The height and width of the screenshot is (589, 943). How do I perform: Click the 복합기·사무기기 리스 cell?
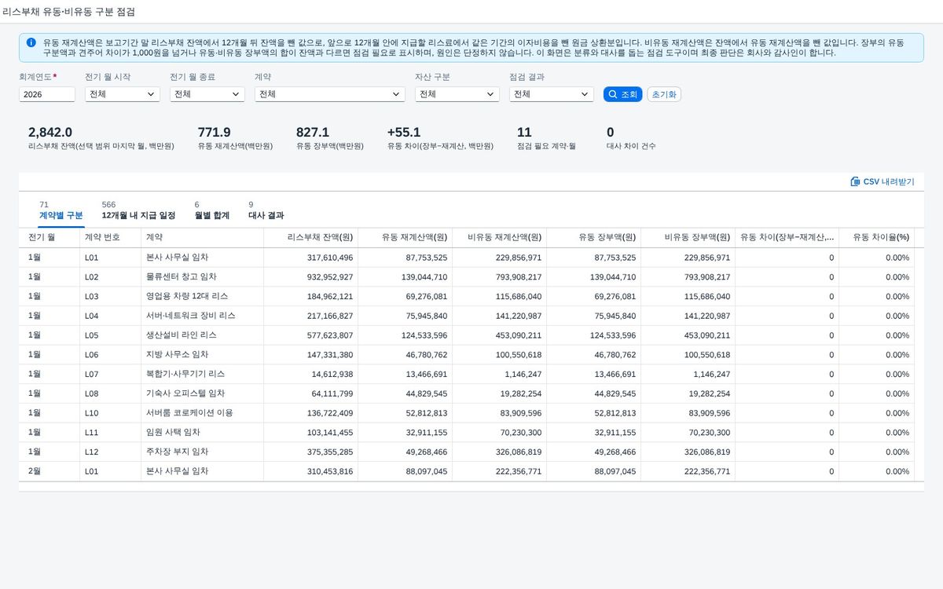click(x=202, y=374)
